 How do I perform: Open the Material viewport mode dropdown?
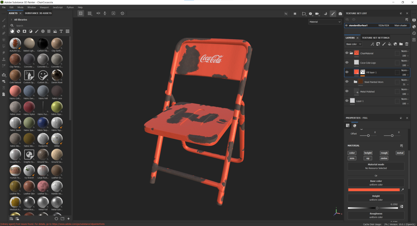coord(325,22)
